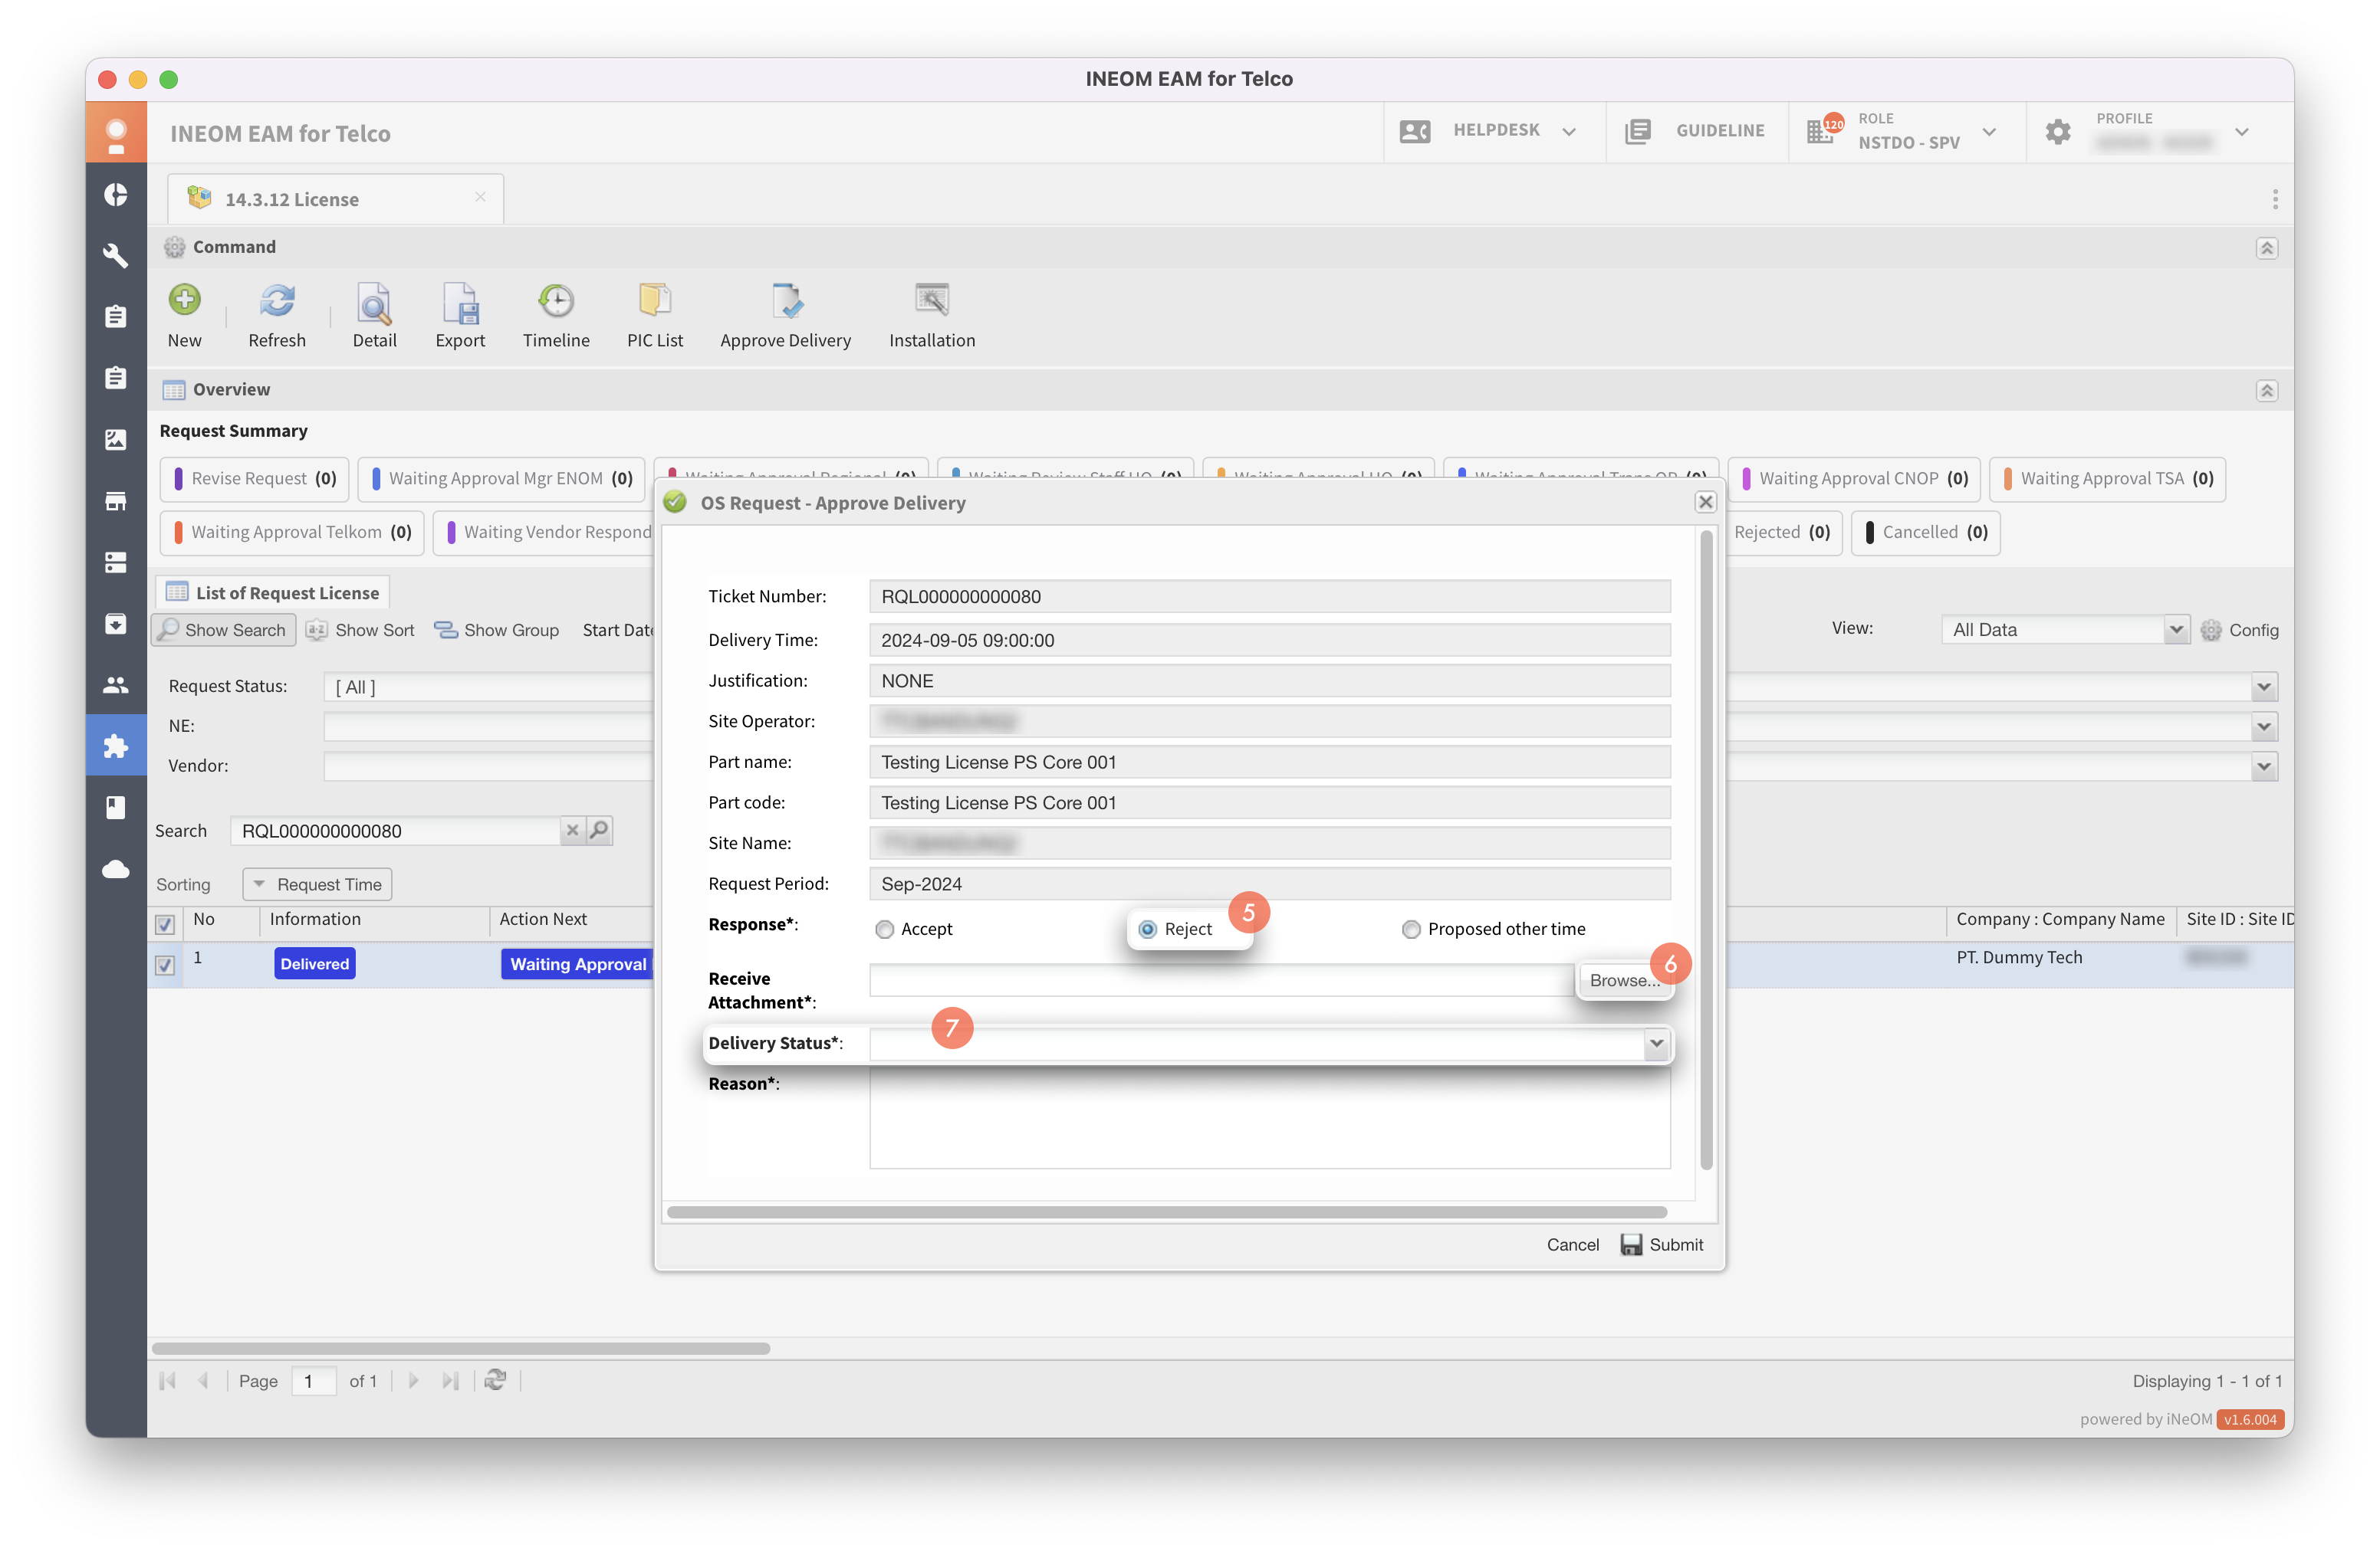Open the book sidebar icon
Viewport: 2380px width, 1551px height.
click(116, 808)
